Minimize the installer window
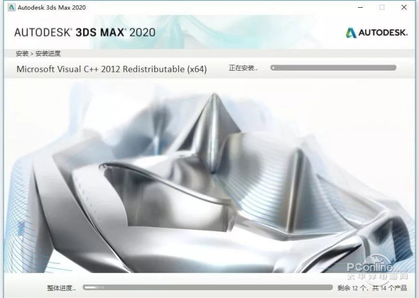Viewport: 419px width, 298px height. [x=360, y=7]
